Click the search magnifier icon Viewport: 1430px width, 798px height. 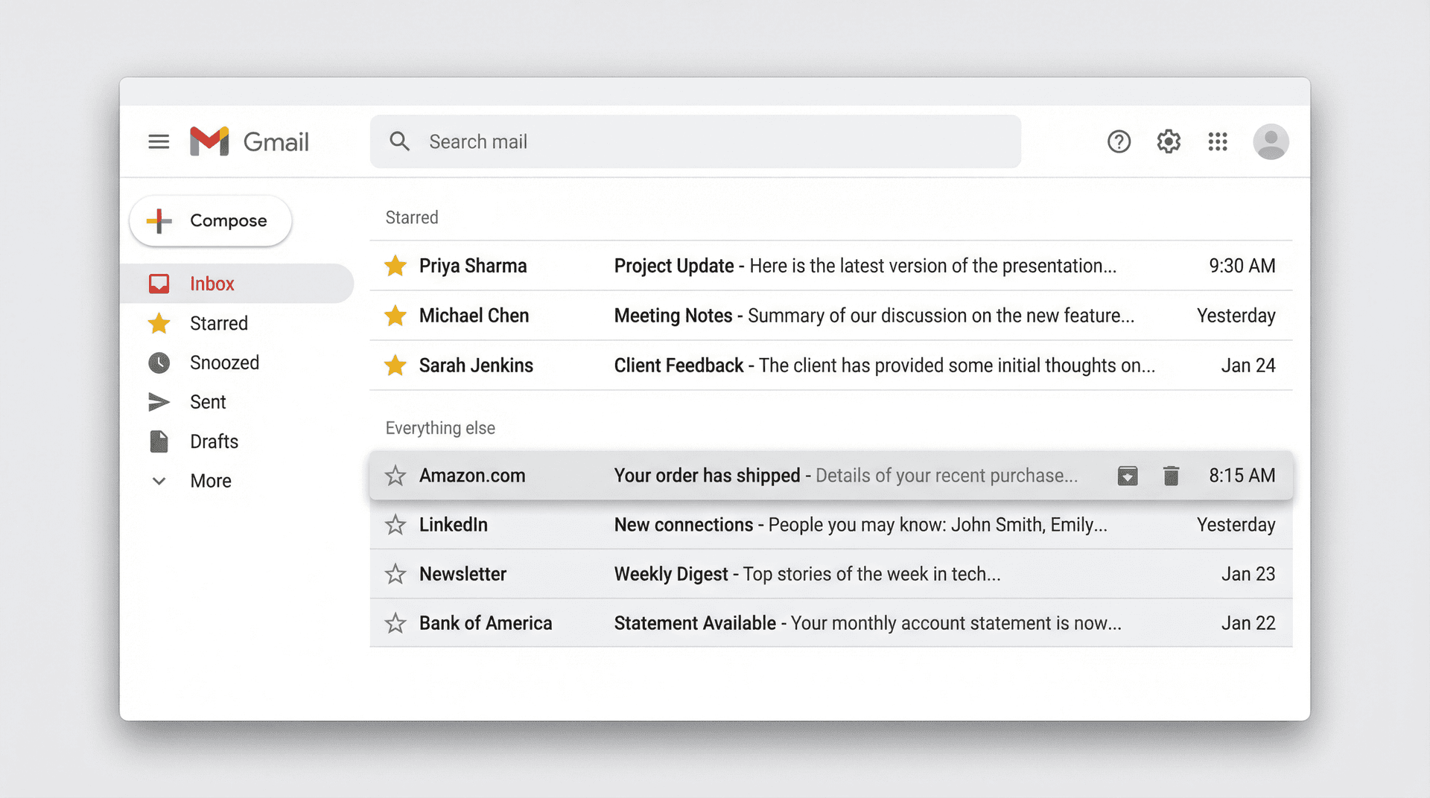pos(400,141)
